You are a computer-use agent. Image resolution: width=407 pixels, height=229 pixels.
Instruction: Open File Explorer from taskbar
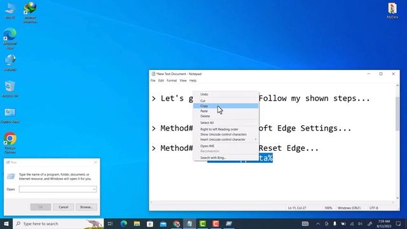[x=137, y=223]
